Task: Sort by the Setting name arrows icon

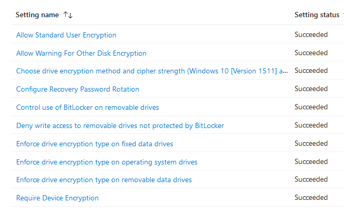Action: (x=68, y=15)
